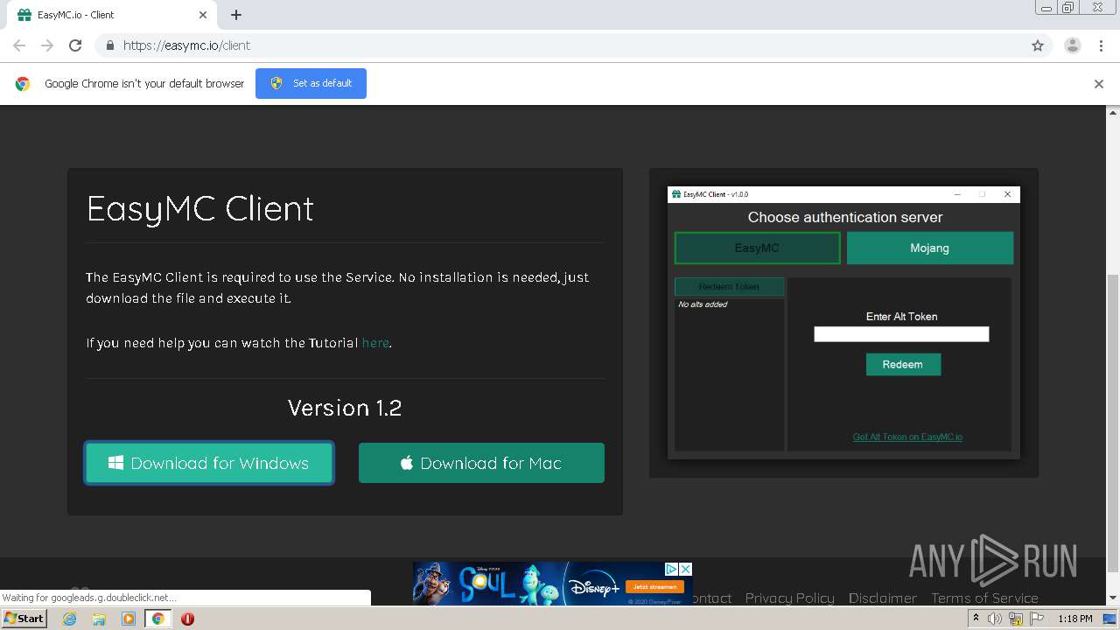This screenshot has width=1120, height=630.
Task: Click scrollbar up arrow
Action: (1113, 112)
